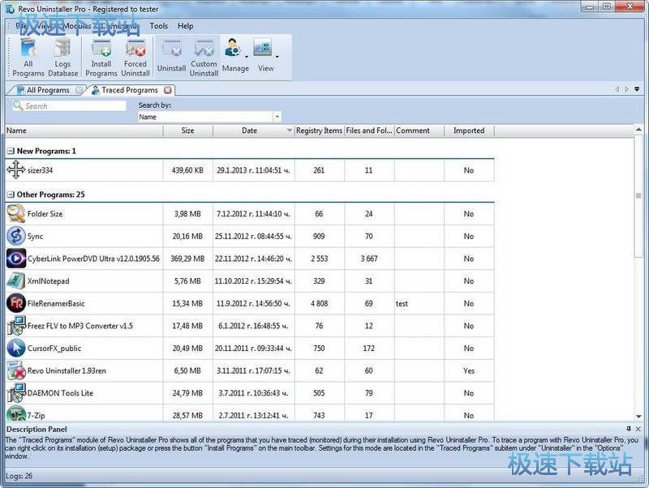
Task: Open the Search by dropdown
Action: tap(276, 117)
